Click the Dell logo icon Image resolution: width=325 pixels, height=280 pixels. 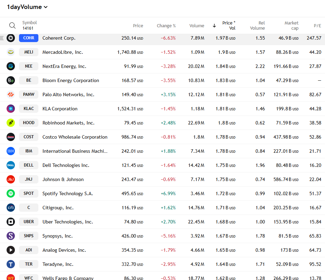tap(11, 165)
